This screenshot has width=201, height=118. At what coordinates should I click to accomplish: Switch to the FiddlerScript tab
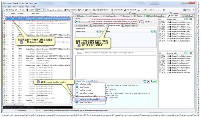[x=187, y=16]
